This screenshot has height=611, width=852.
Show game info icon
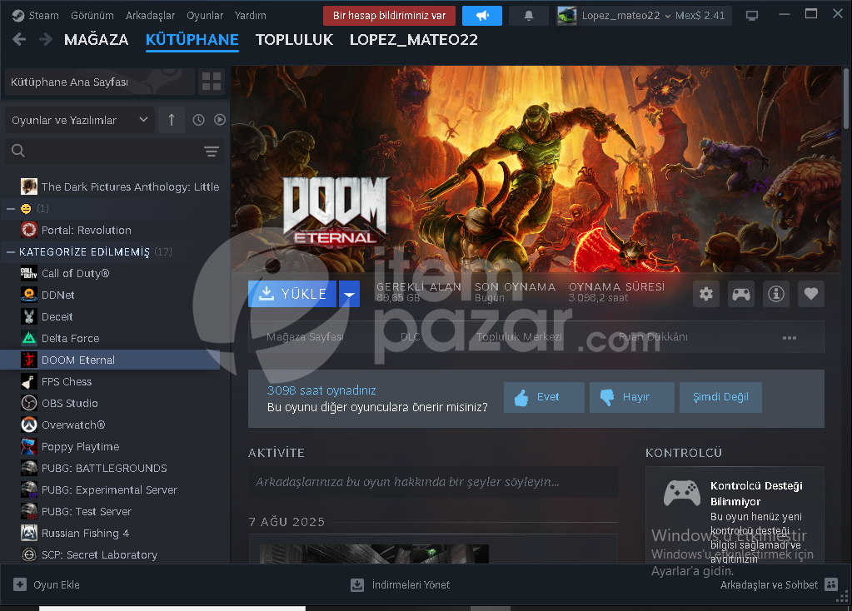pos(776,294)
